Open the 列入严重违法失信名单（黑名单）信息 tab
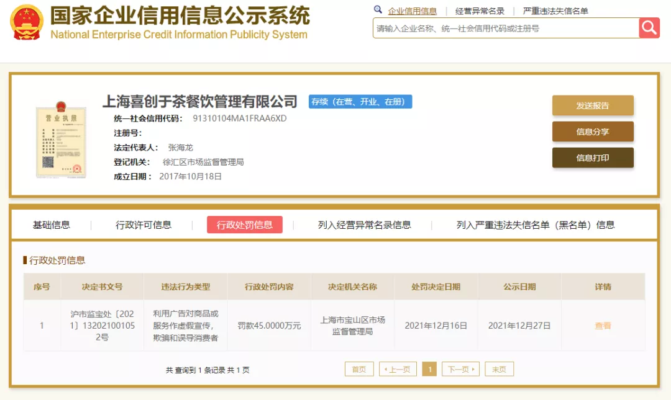 [x=536, y=224]
